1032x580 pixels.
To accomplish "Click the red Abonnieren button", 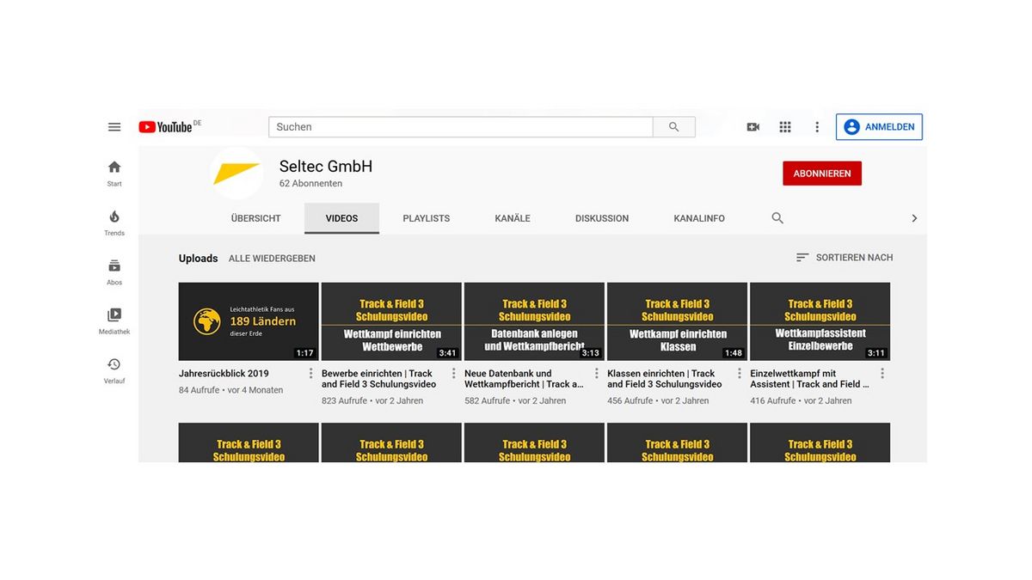I will [822, 174].
